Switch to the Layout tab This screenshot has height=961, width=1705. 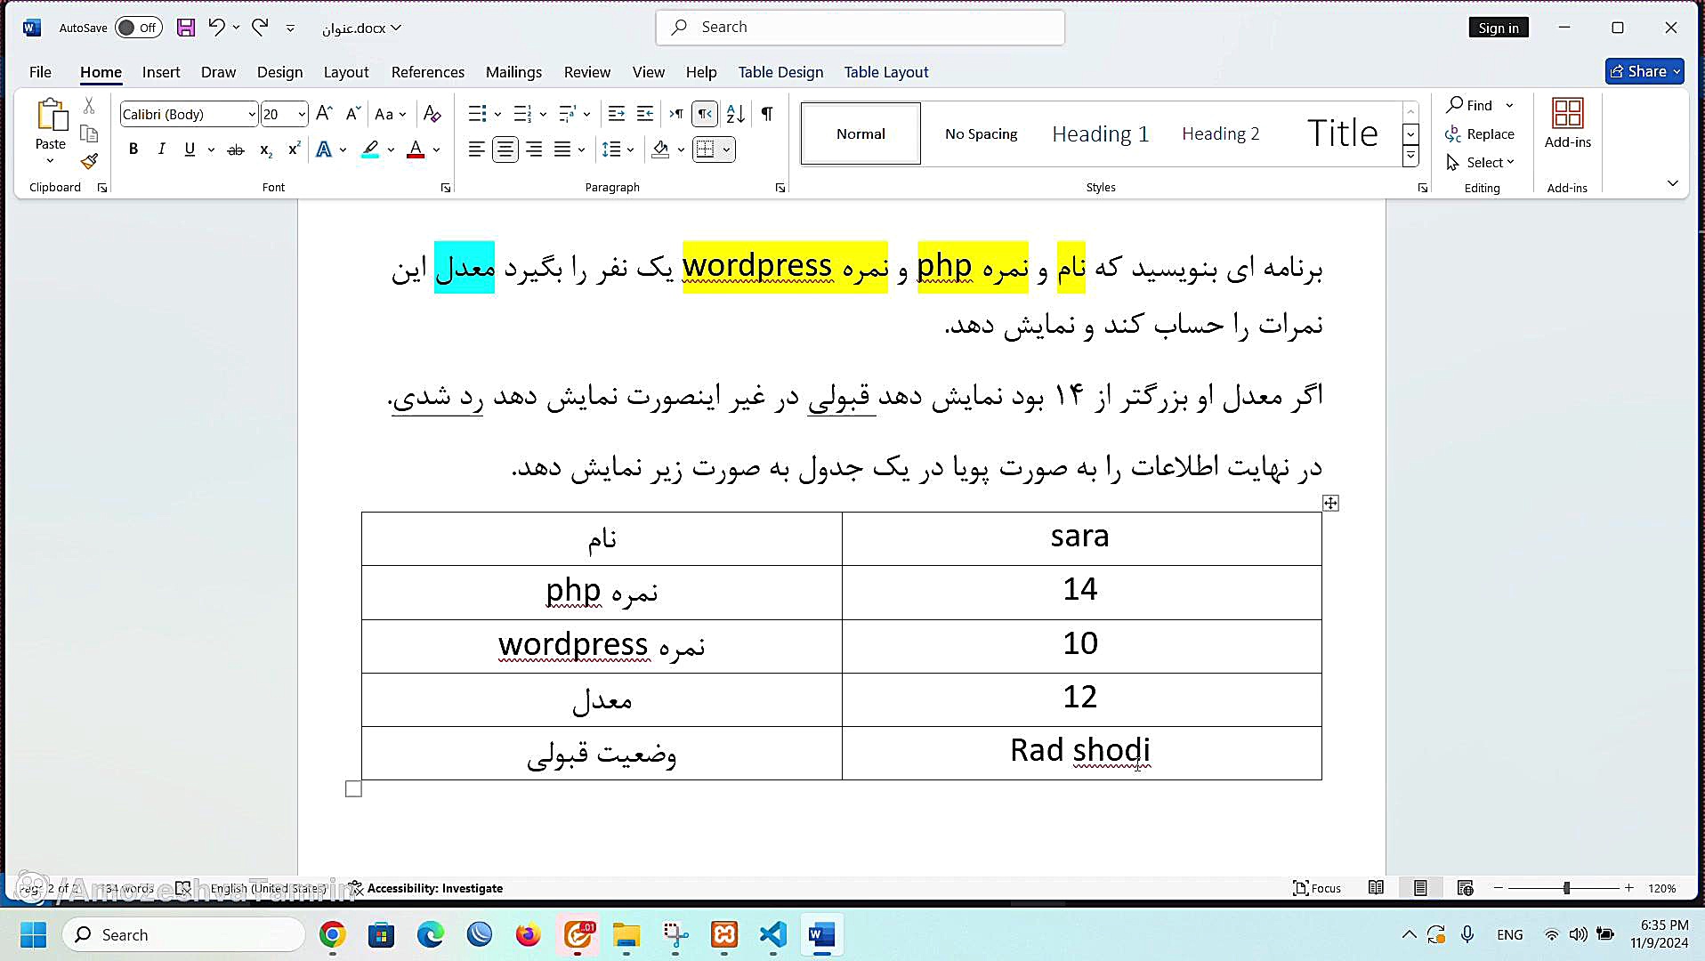coord(346,72)
